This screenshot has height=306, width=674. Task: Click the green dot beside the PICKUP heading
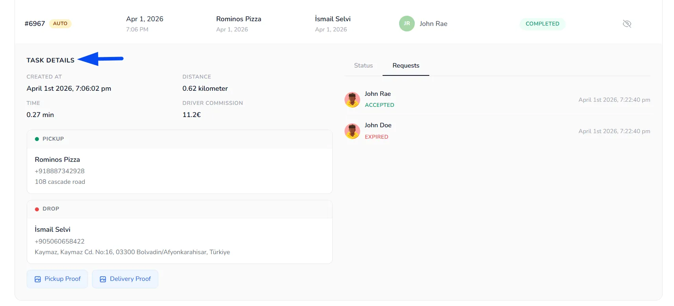click(37, 139)
